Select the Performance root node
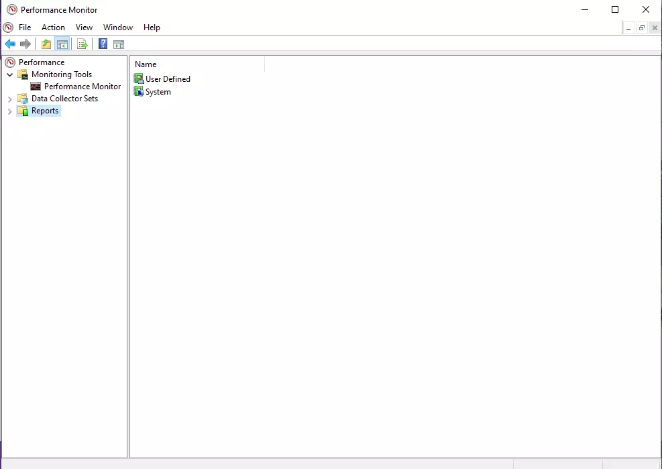The image size is (662, 469). pos(42,62)
